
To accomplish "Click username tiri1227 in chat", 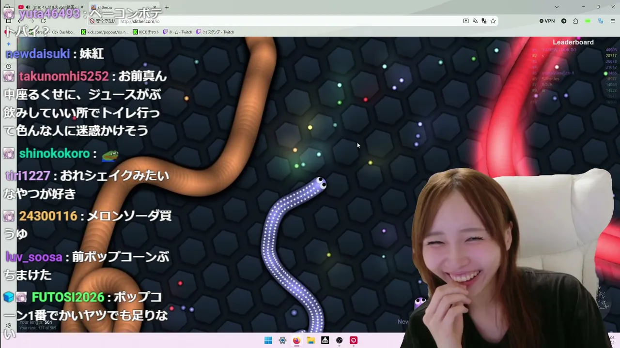I will 28,175.
